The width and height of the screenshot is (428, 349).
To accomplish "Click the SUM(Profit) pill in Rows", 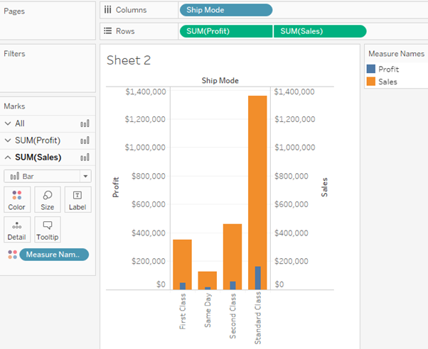I will [x=226, y=31].
